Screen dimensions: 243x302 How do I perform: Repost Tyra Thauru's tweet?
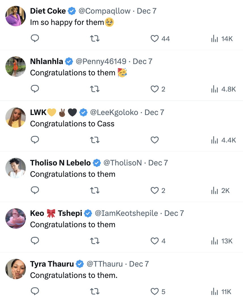point(95,292)
